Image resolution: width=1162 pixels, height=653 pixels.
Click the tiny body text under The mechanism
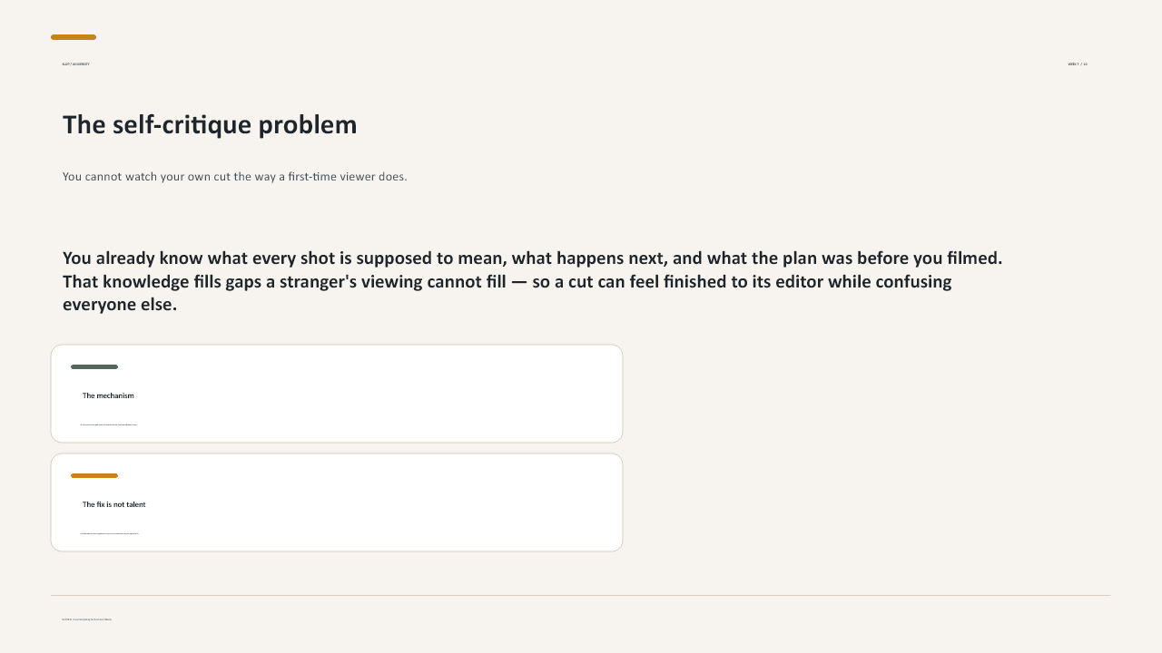[109, 424]
